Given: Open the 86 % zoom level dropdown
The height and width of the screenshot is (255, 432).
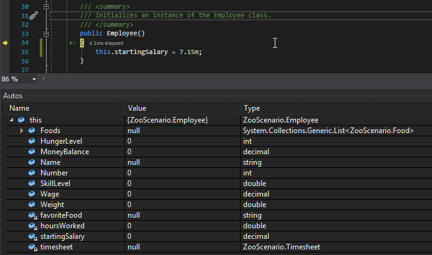Looking at the screenshot, I should click(x=34, y=80).
